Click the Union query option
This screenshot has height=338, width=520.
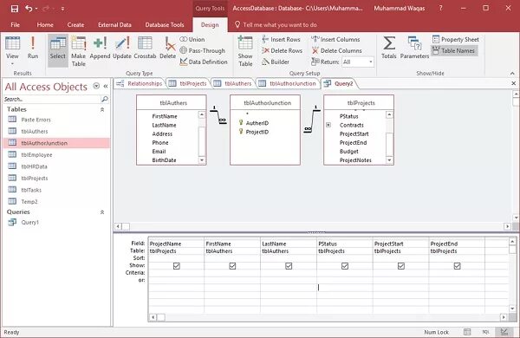pos(192,39)
